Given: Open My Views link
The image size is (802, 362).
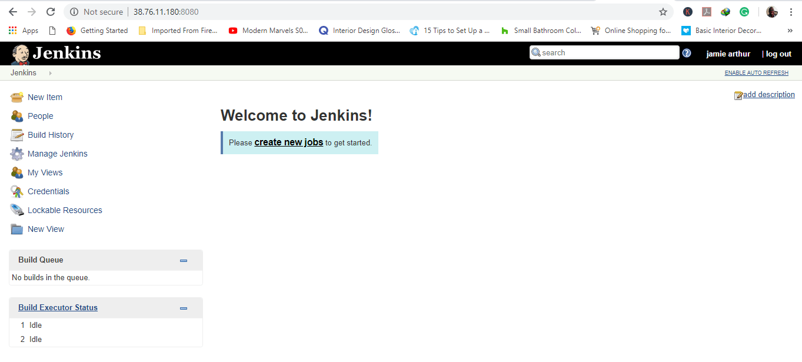Looking at the screenshot, I should click(x=45, y=172).
